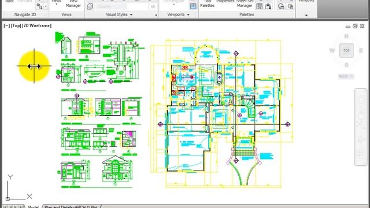Click TOP face of the ViewCube
The height and width of the screenshot is (208, 370).
tap(346, 50)
